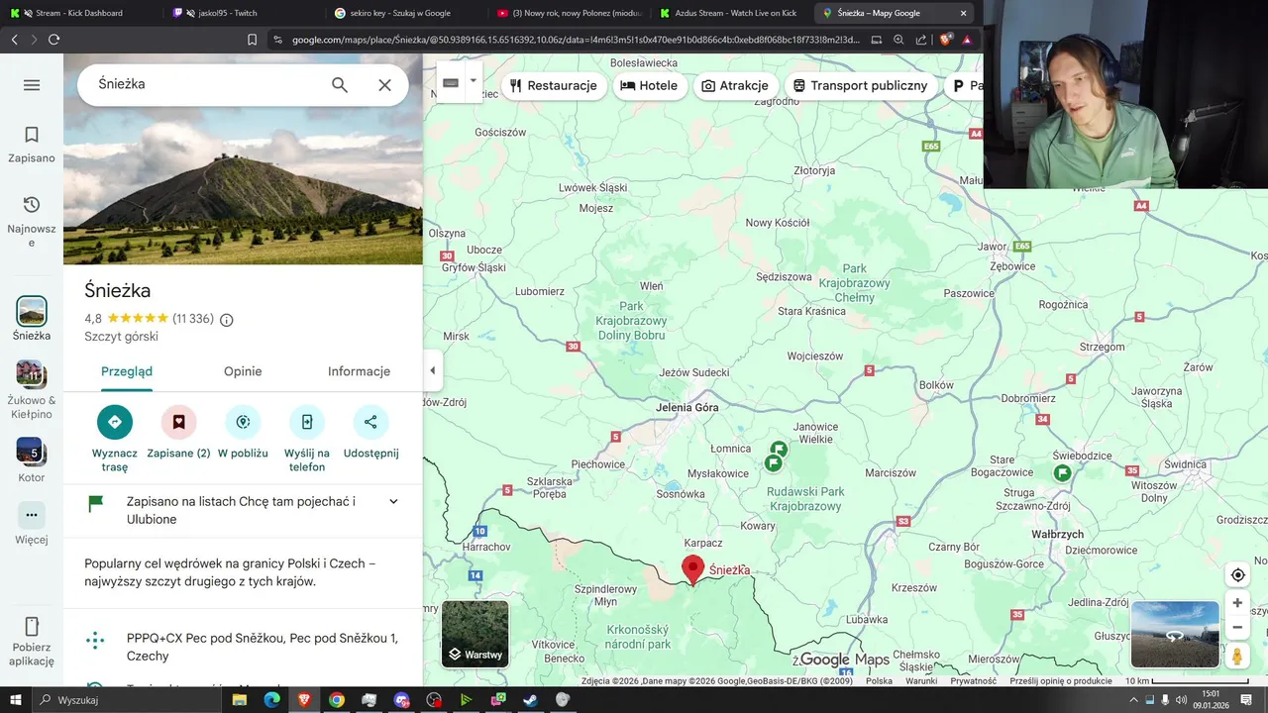Click the Wyślij na telefon icon

coord(307,422)
